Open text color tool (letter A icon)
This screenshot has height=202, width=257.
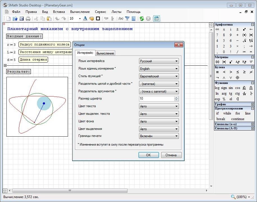tap(85, 19)
